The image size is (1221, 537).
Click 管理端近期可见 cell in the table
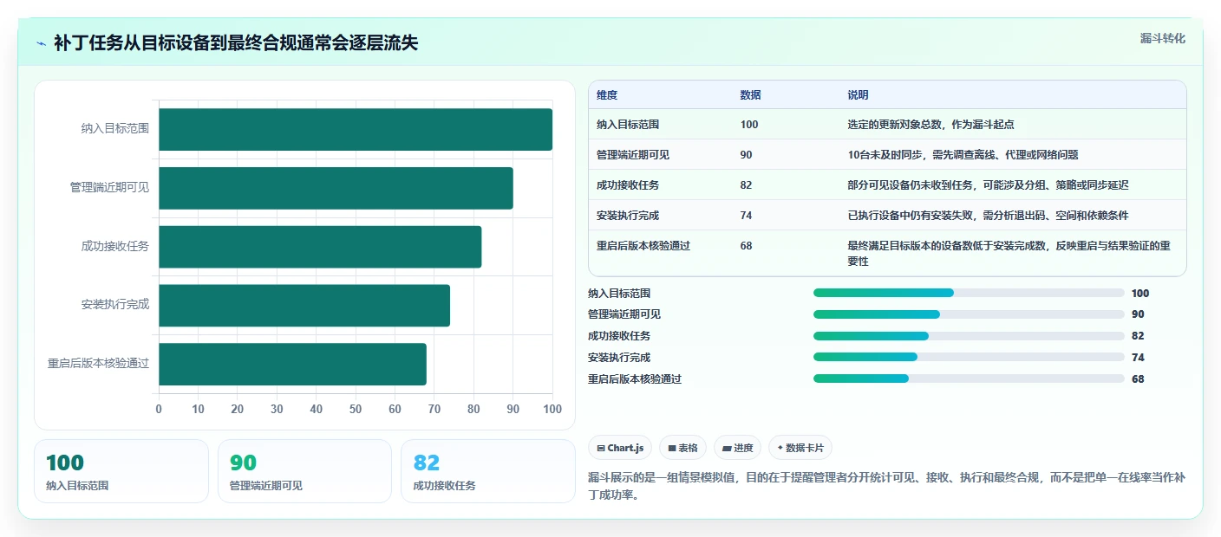(x=633, y=154)
